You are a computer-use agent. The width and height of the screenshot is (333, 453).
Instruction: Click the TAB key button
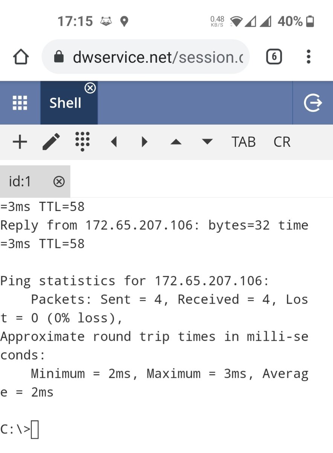(x=244, y=142)
